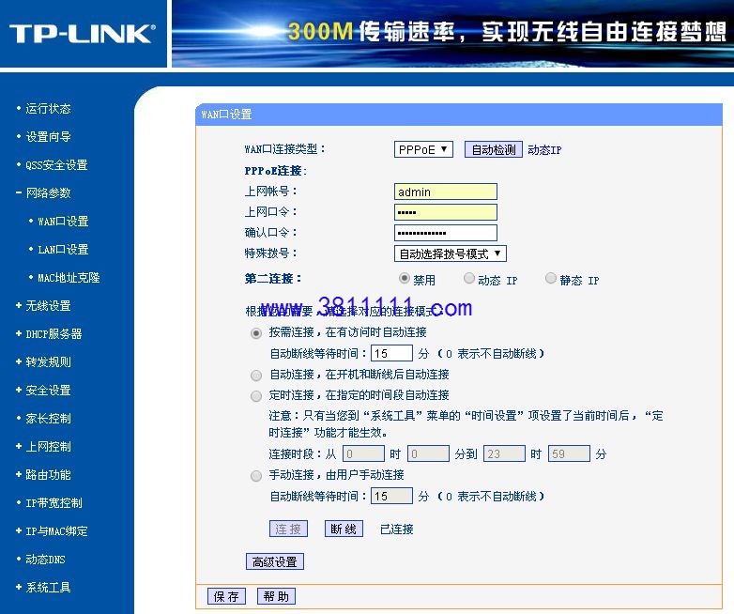734x614 pixels.
Task: Select WAN口设置 submenu item
Action: 63,221
